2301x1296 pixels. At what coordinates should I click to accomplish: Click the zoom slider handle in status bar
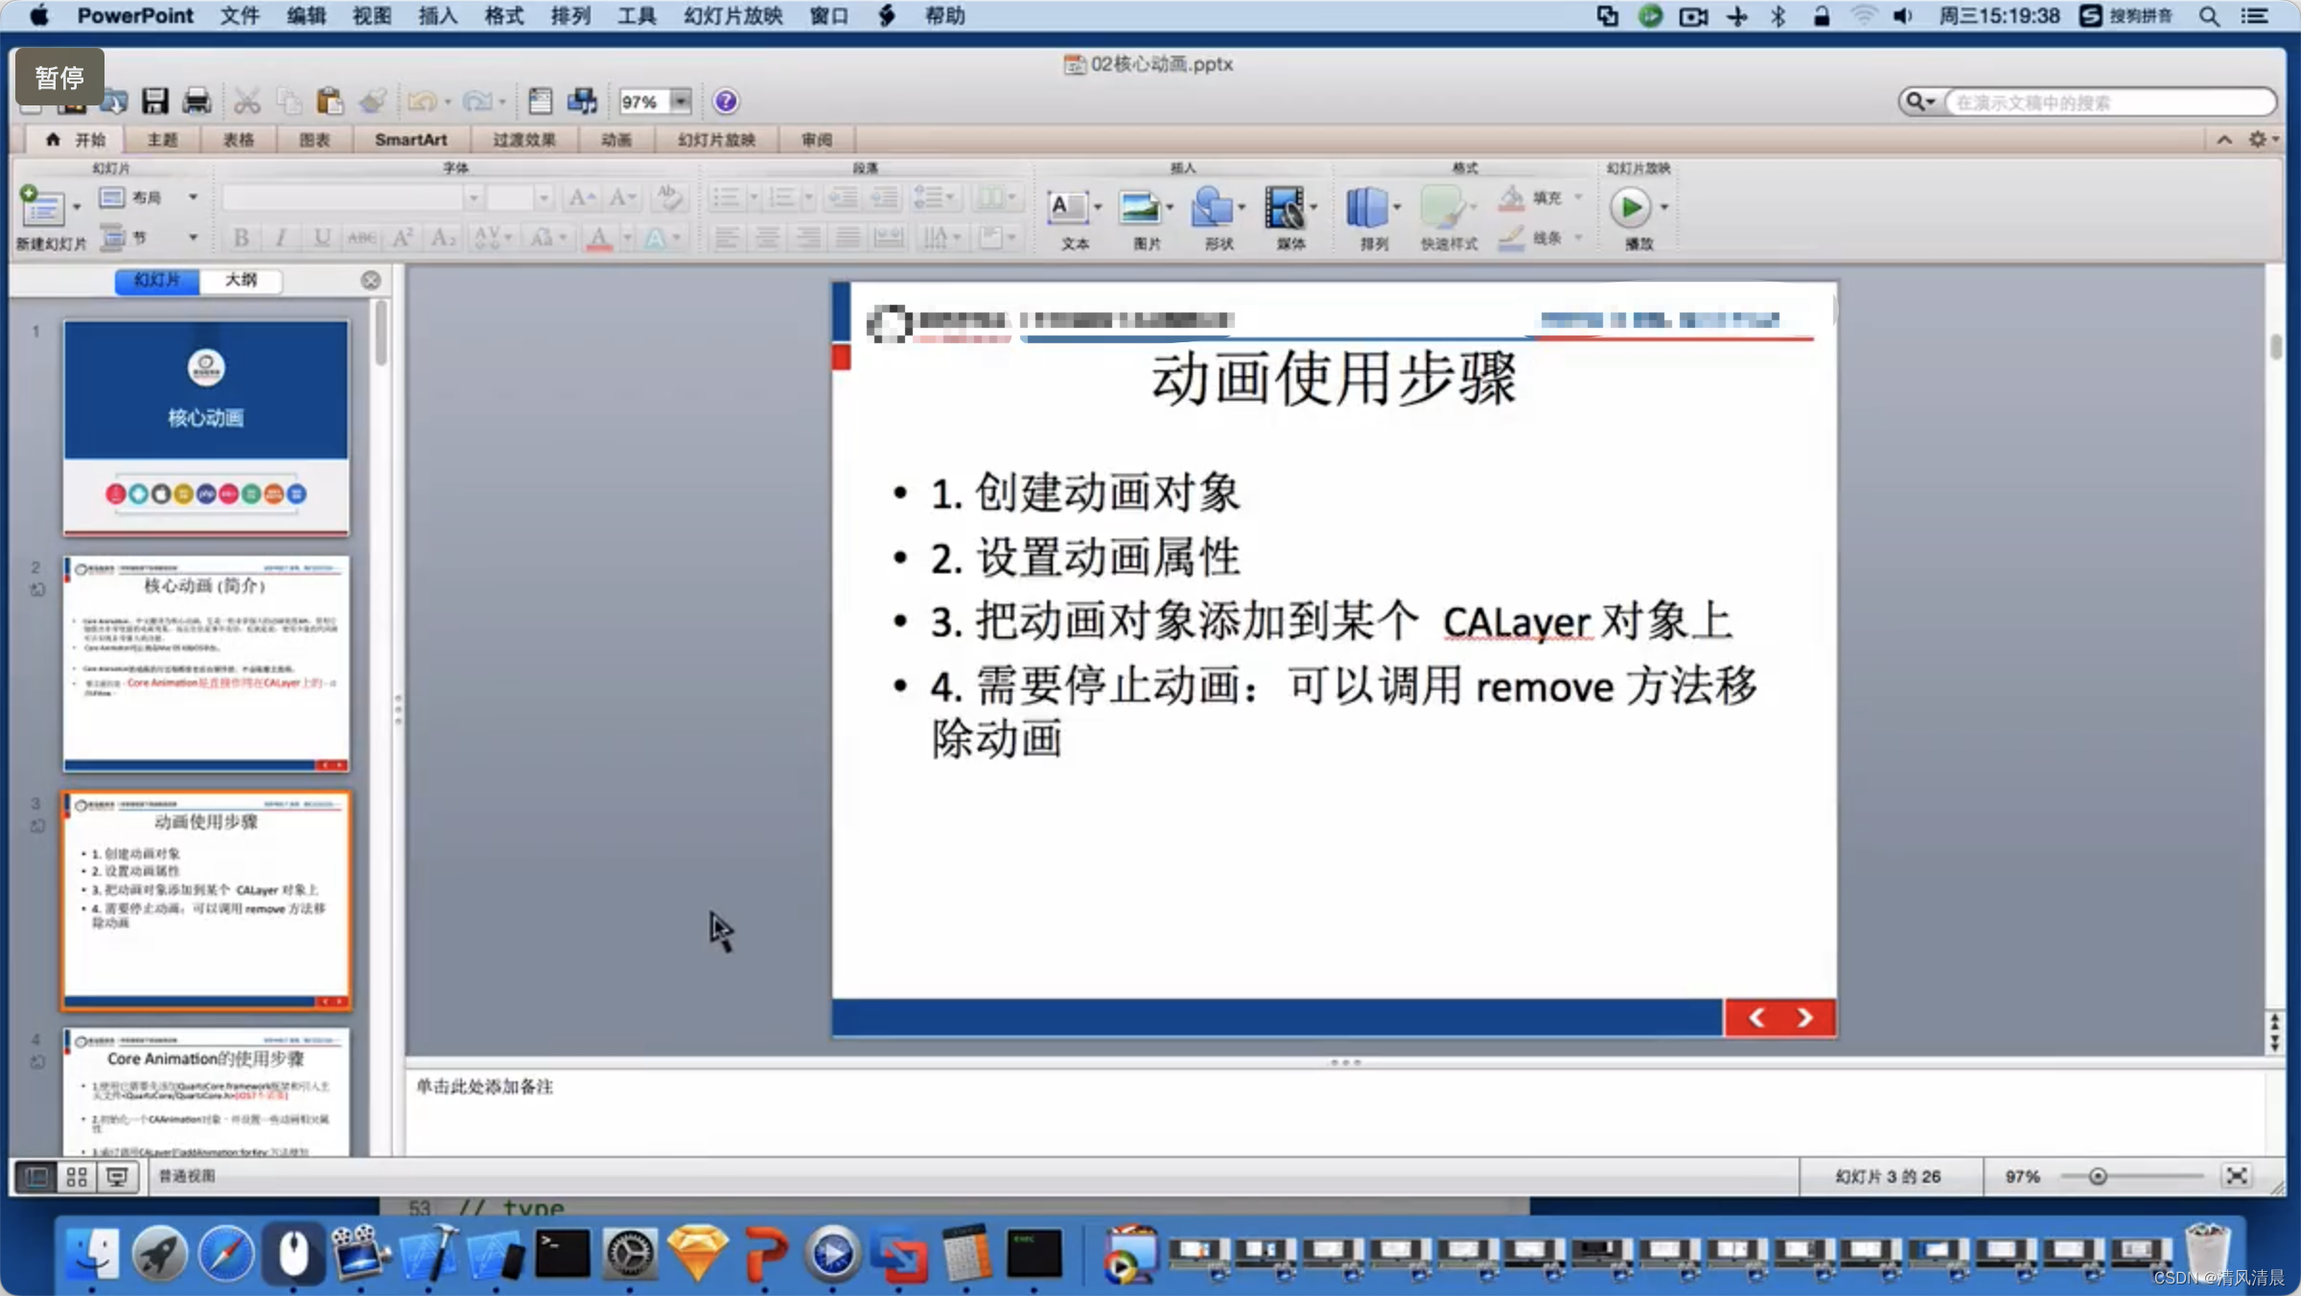(x=2097, y=1176)
